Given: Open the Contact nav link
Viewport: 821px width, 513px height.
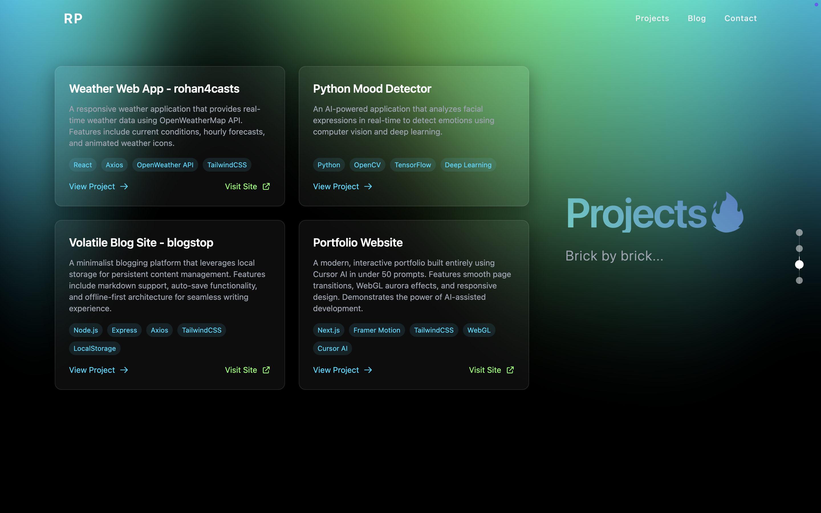Looking at the screenshot, I should pos(741,18).
